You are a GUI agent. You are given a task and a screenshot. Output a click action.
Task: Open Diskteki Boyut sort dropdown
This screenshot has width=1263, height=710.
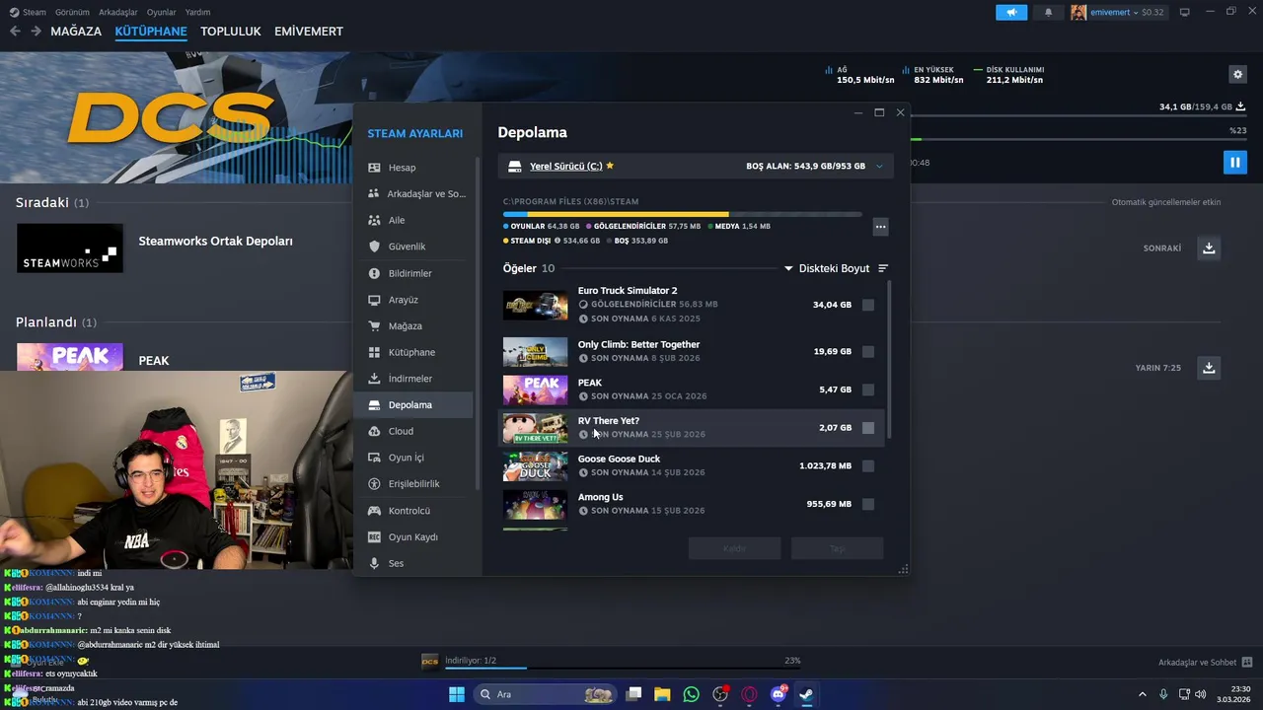coord(827,268)
